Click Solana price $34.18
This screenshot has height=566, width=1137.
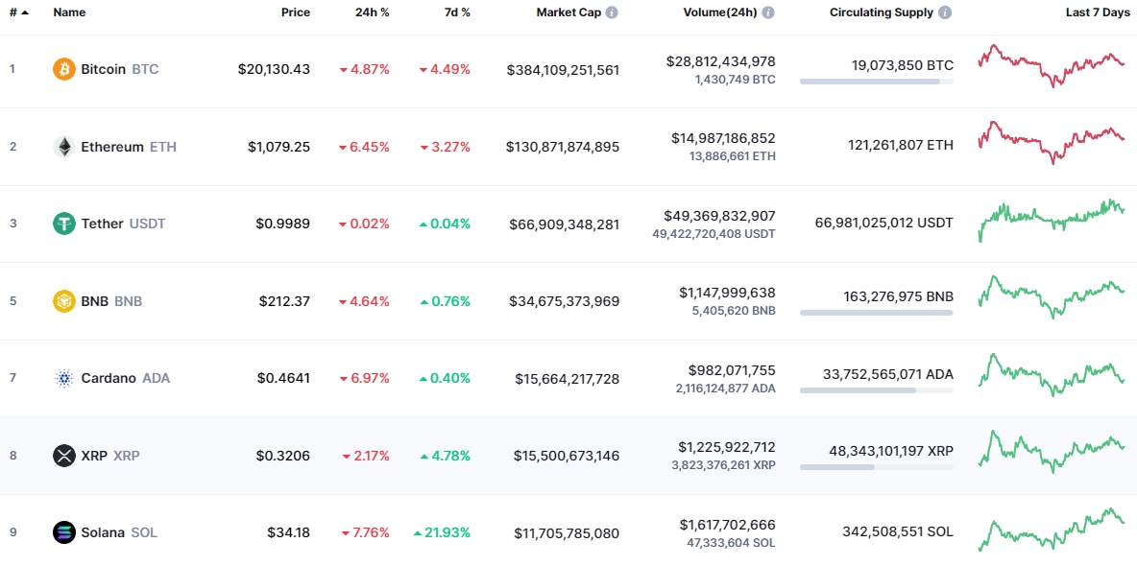(x=289, y=532)
